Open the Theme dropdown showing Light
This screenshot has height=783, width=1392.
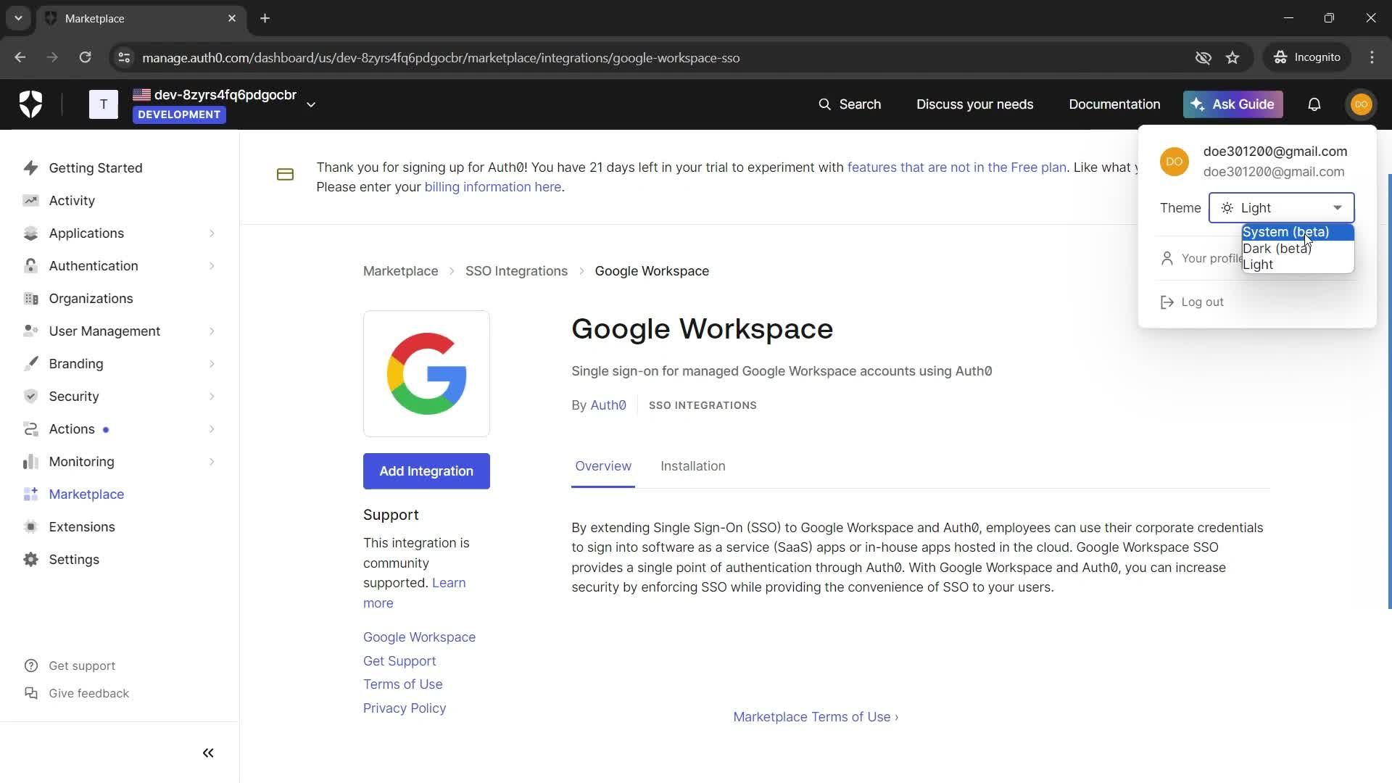click(x=1281, y=208)
